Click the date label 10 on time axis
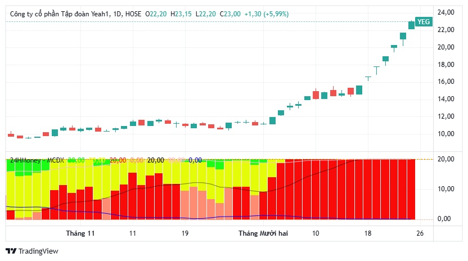 click(x=316, y=233)
